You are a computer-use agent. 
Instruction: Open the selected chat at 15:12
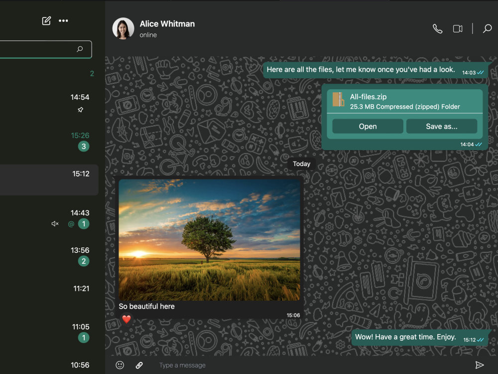(x=49, y=180)
